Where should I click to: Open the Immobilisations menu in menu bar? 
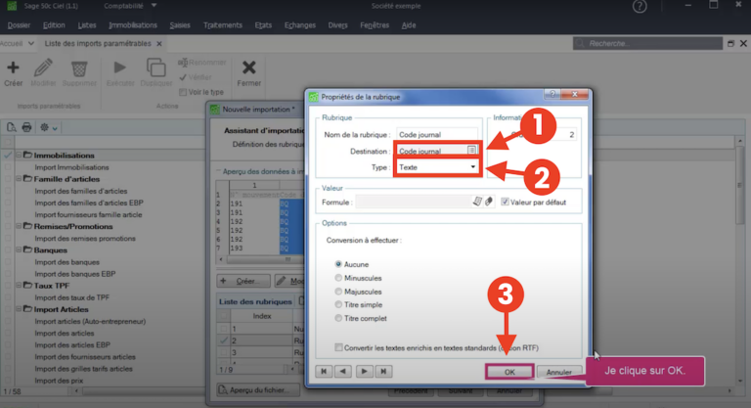(133, 25)
